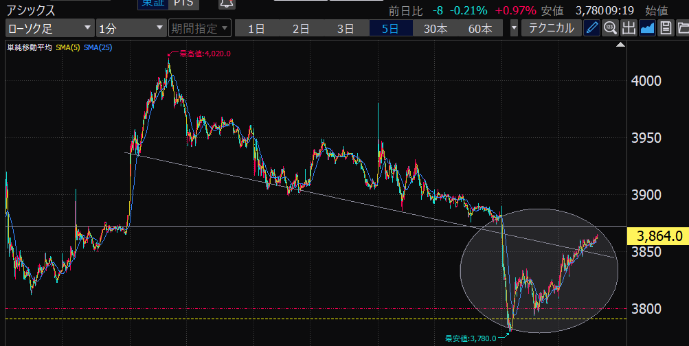Open the ローソク足 chart type dropdown
Viewport: 689px width, 346px height.
point(49,28)
